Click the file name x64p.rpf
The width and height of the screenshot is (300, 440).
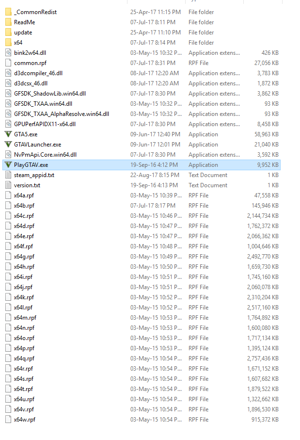click(24, 348)
